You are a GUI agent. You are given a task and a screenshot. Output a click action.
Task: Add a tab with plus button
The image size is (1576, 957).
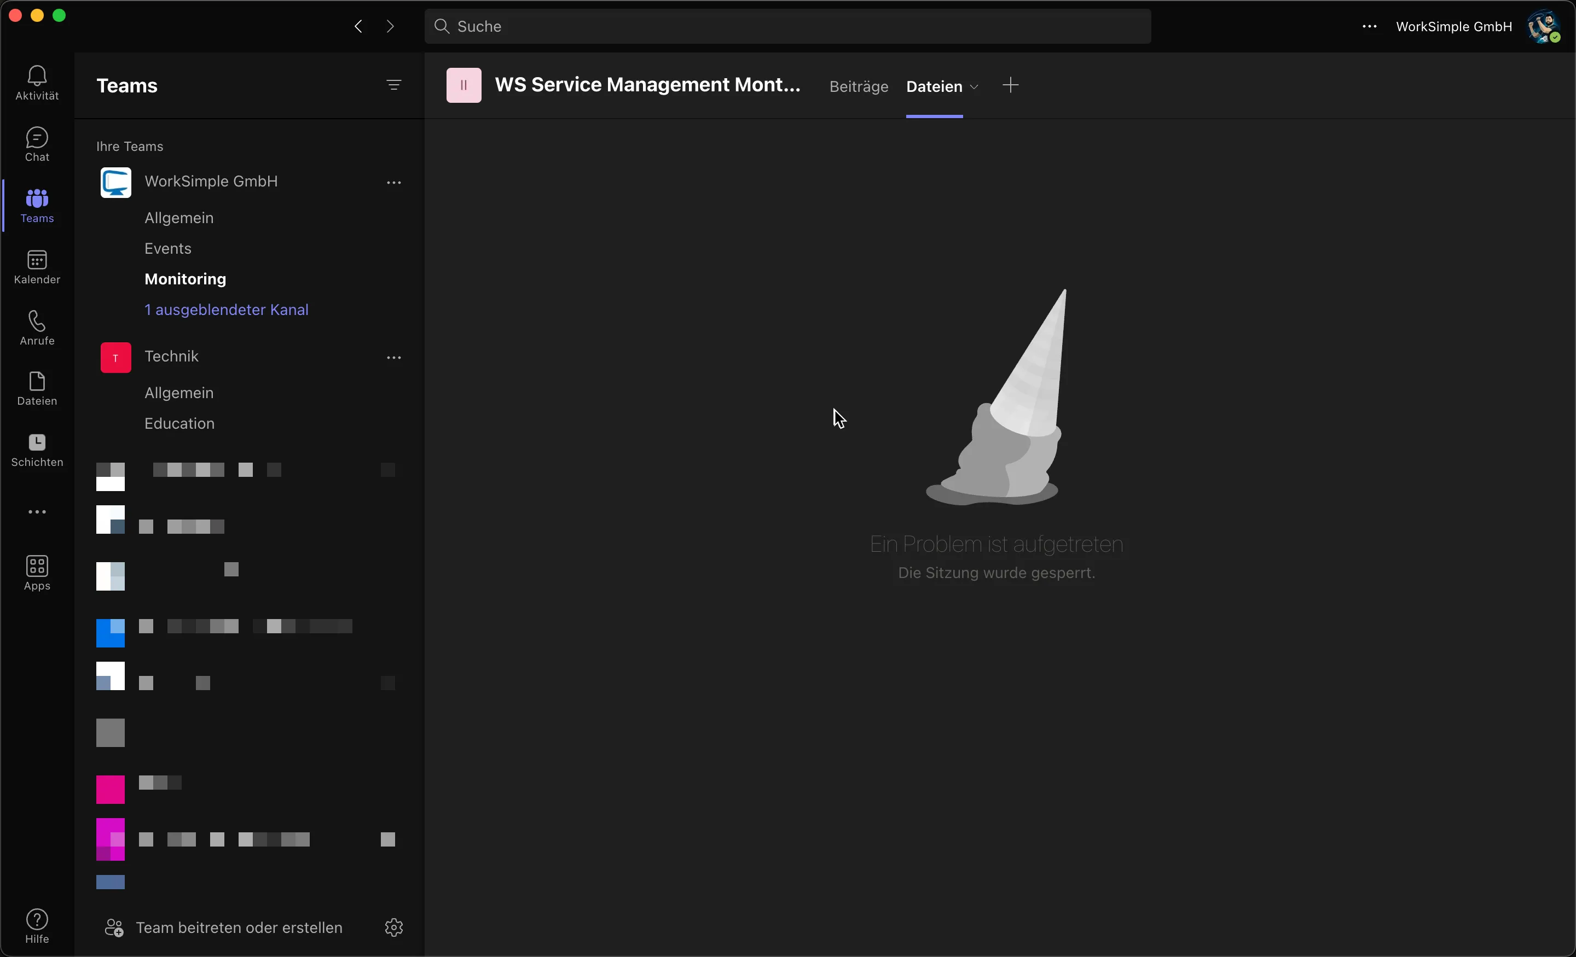click(x=1011, y=86)
